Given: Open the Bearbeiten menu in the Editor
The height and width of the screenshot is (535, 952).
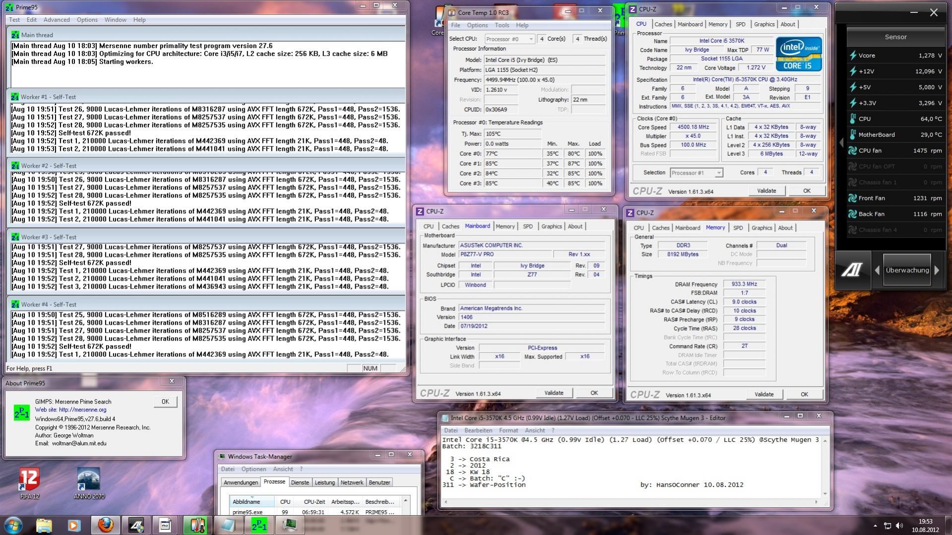Looking at the screenshot, I should pos(478,430).
